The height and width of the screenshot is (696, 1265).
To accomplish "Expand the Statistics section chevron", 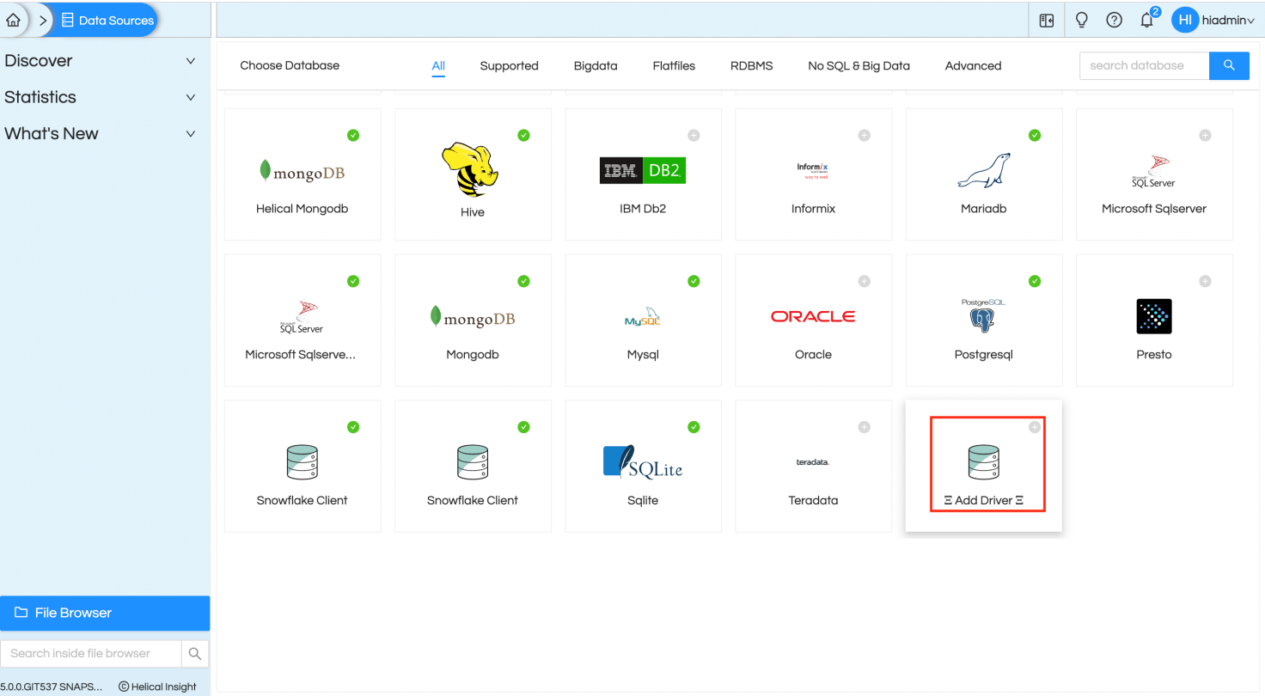I will tap(191, 97).
